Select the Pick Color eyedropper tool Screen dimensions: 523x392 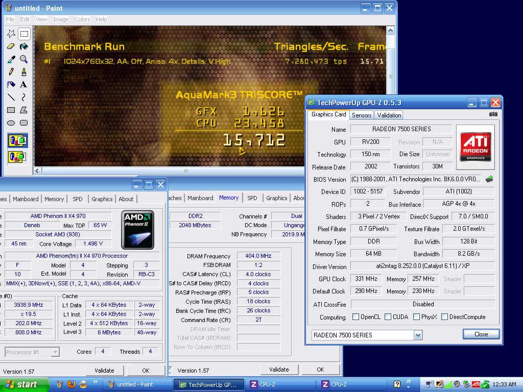[x=11, y=59]
